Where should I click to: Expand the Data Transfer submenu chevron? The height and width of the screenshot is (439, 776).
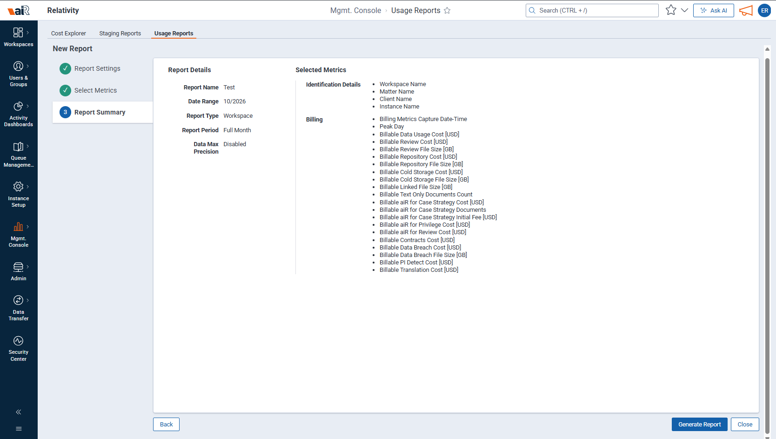click(28, 300)
